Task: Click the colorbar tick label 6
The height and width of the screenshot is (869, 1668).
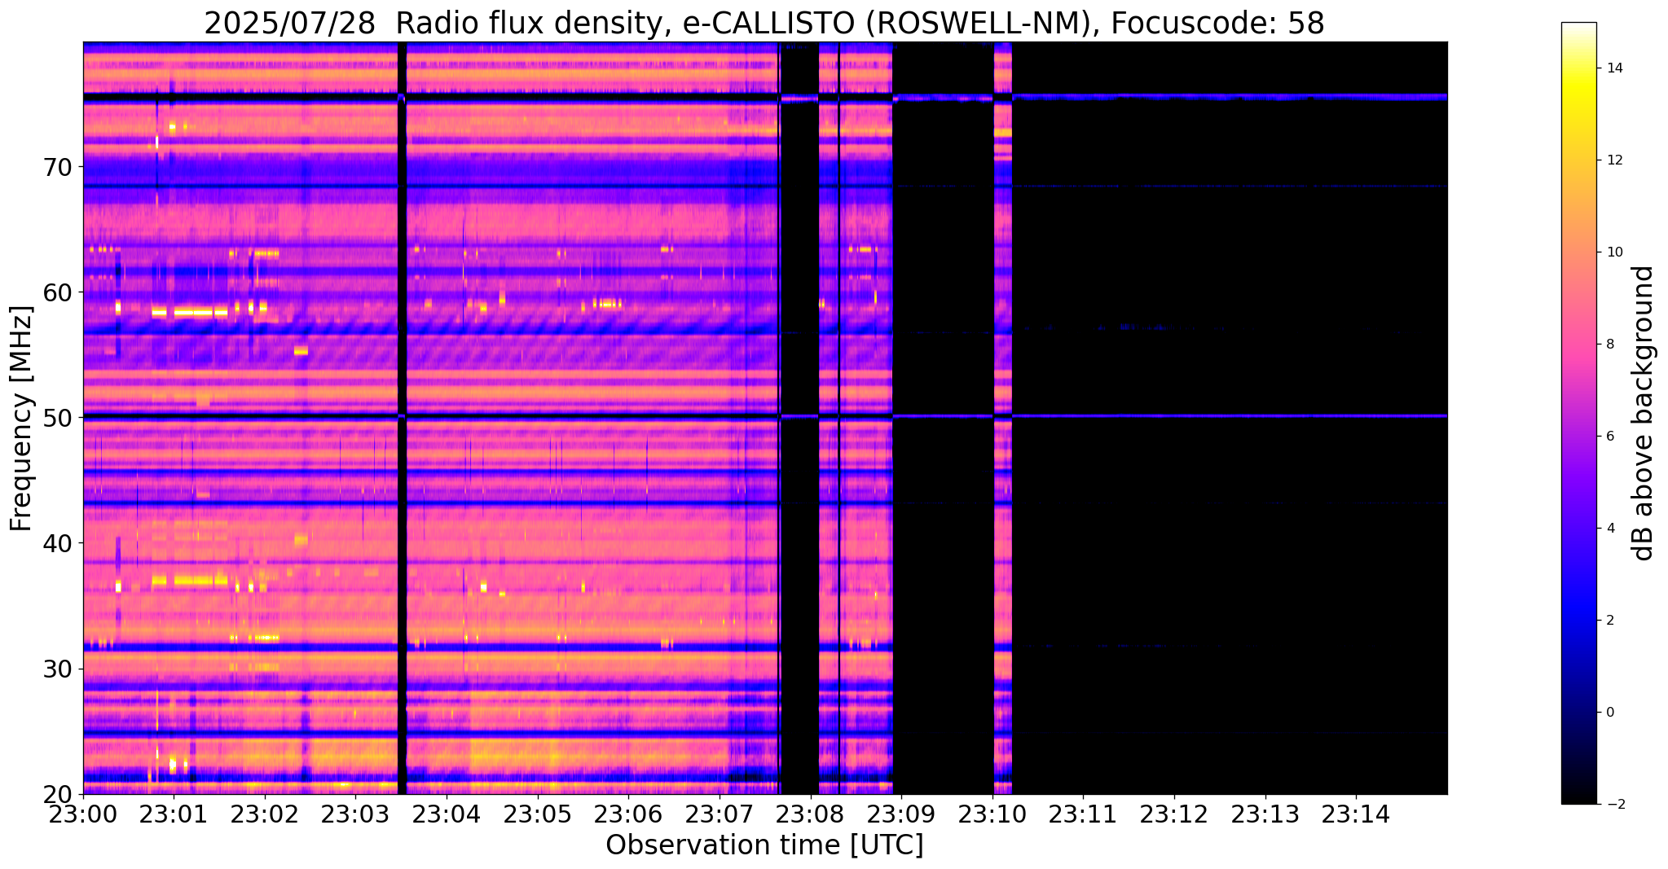Action: (1610, 437)
